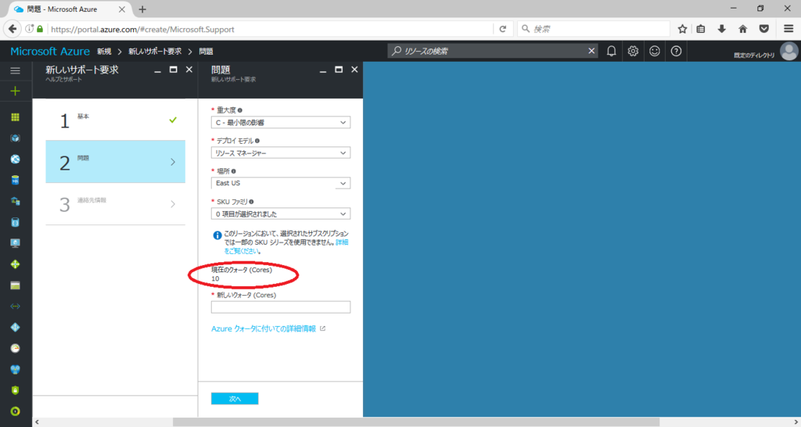Click the Microsoft Azure logo
This screenshot has height=427, width=801.
coord(50,51)
